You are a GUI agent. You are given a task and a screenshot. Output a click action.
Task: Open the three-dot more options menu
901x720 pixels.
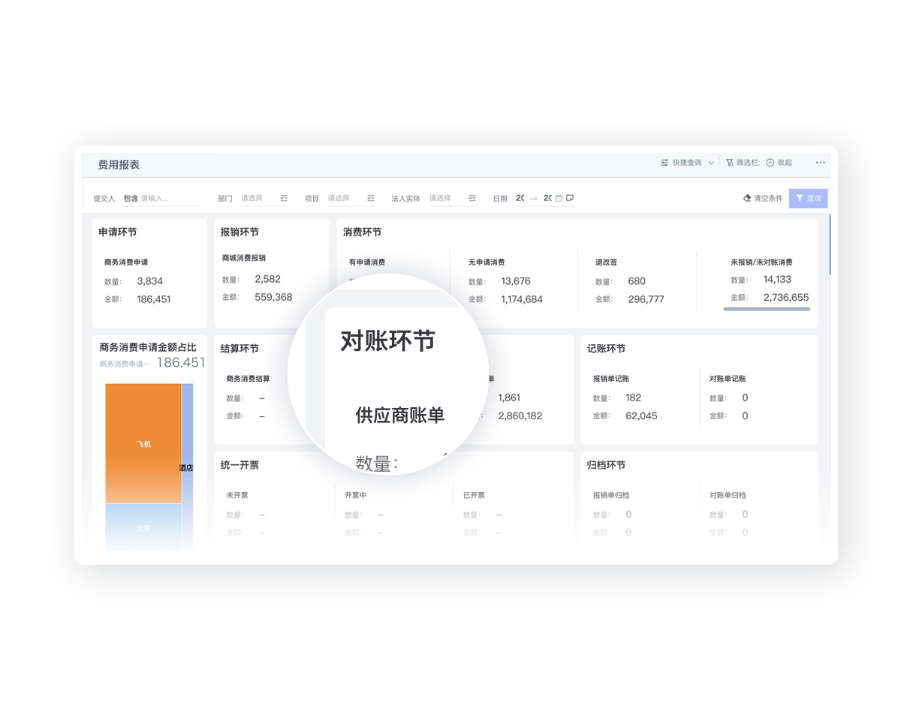(x=821, y=163)
